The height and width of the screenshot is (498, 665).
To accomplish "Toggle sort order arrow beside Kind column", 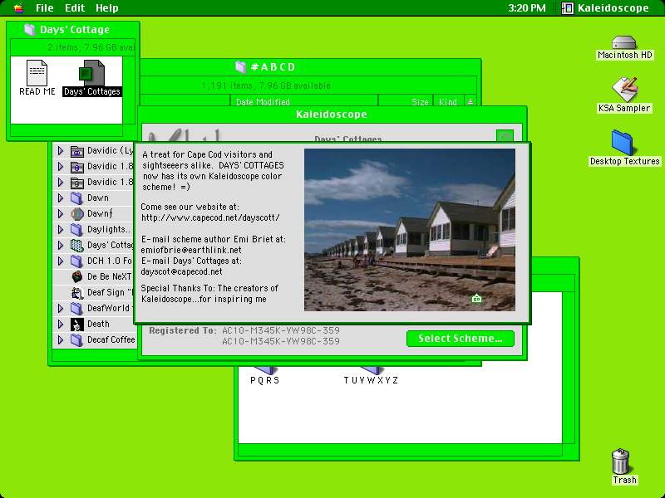I will 470,101.
